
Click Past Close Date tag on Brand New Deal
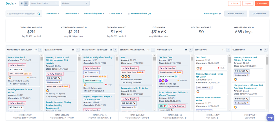click(20, 74)
